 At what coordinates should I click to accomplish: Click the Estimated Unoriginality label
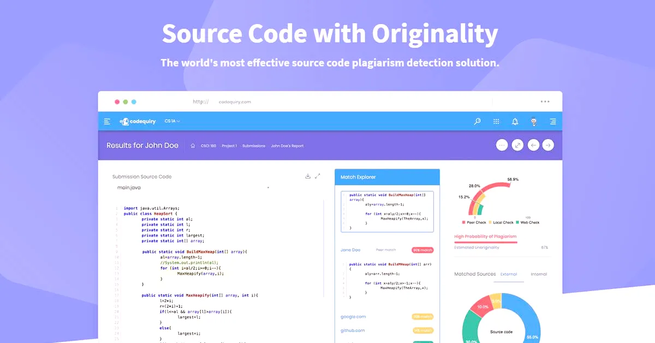(x=477, y=247)
